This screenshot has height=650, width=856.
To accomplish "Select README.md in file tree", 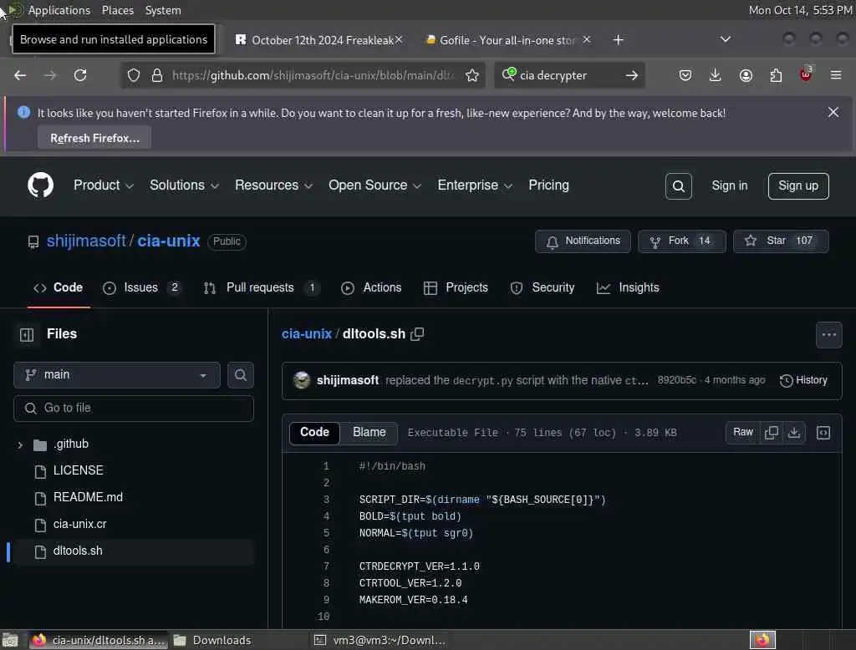I will (x=88, y=497).
